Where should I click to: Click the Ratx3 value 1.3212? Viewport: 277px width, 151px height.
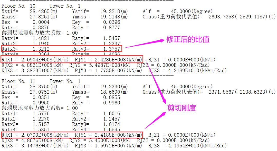(41, 49)
